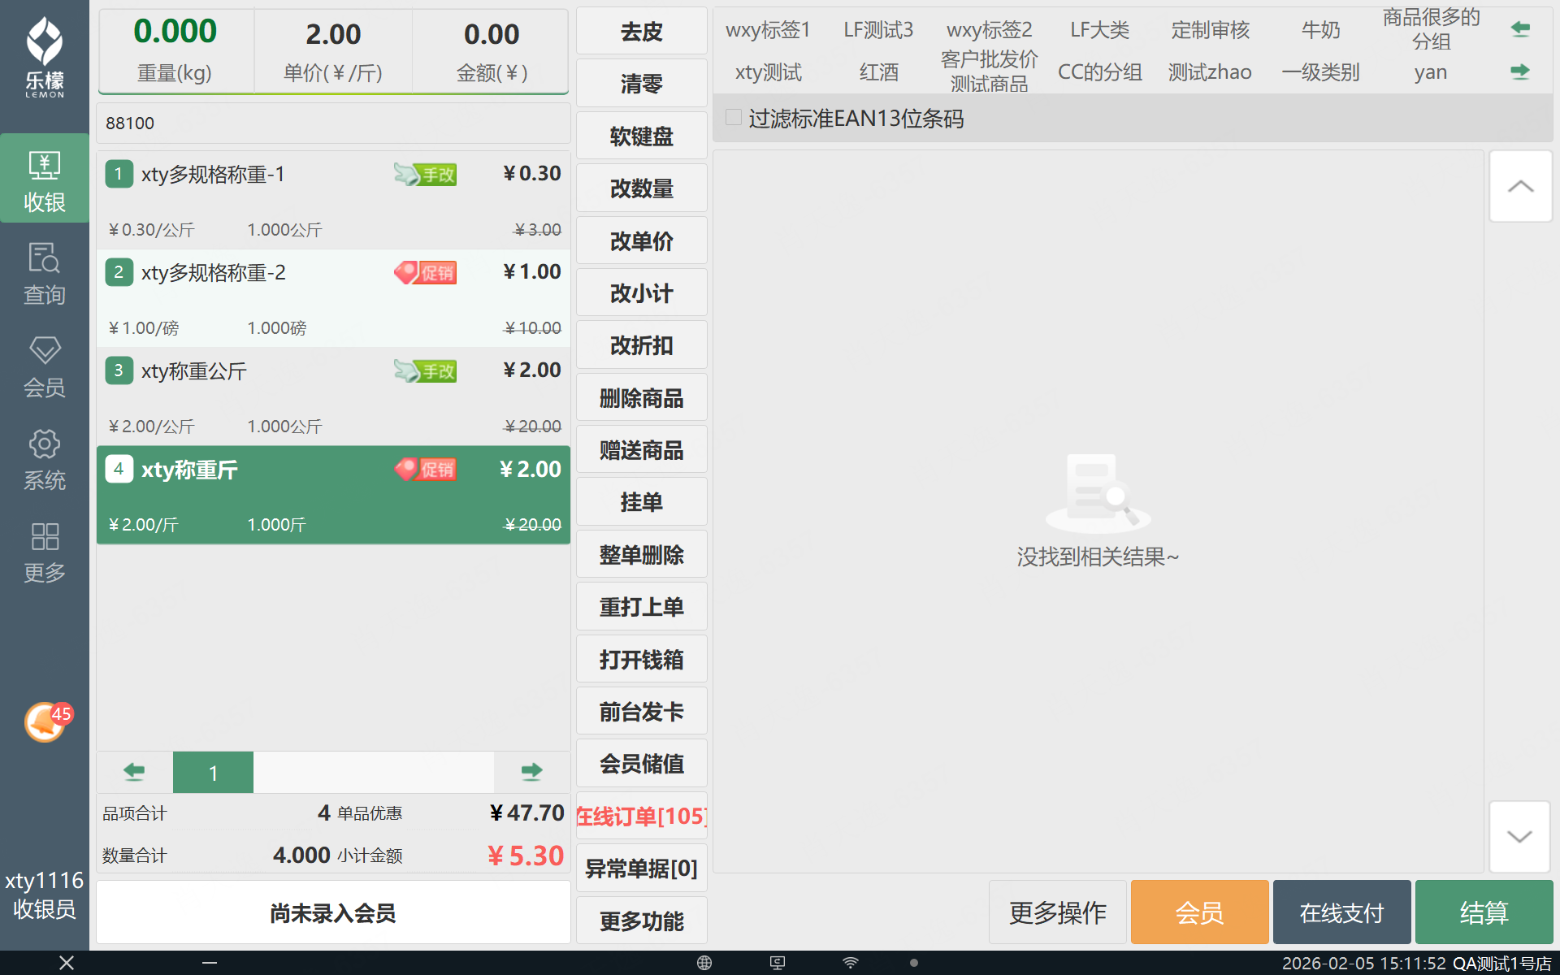Click the network globe icon in bottom bar
Viewport: 1560px width, 975px height.
tap(704, 963)
